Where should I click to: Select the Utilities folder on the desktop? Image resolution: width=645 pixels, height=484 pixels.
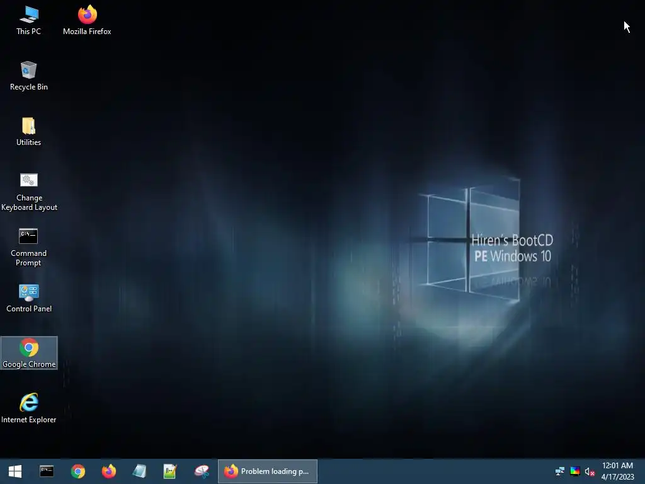(x=29, y=132)
